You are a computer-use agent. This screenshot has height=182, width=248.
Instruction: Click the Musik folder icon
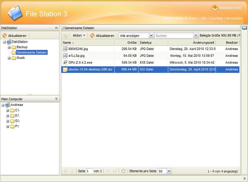click(14, 58)
